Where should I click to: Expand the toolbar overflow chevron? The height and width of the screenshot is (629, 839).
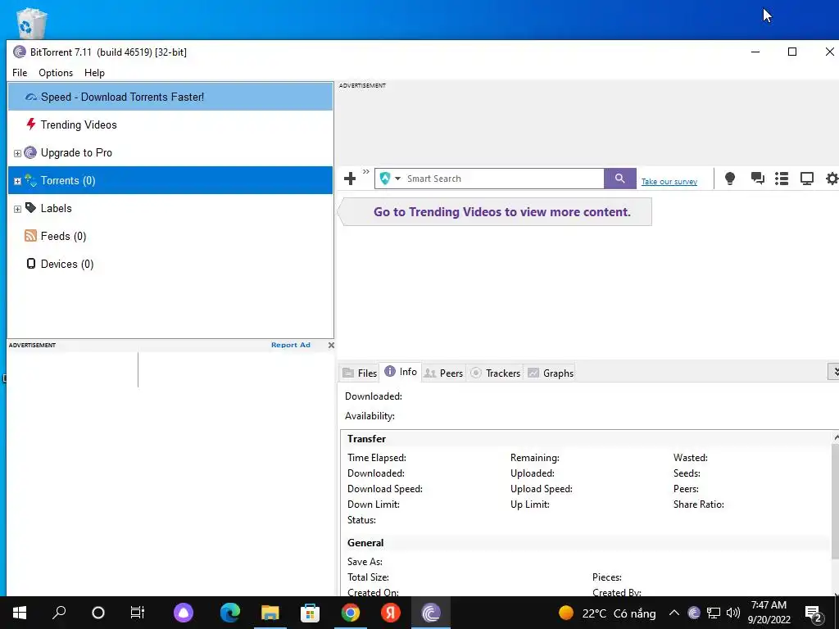click(366, 172)
